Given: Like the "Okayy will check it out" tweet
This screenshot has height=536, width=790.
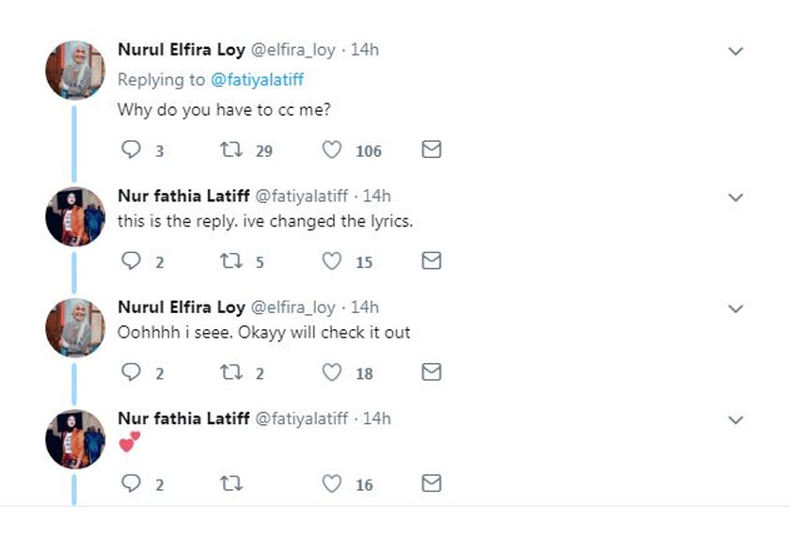Looking at the screenshot, I should click(332, 372).
